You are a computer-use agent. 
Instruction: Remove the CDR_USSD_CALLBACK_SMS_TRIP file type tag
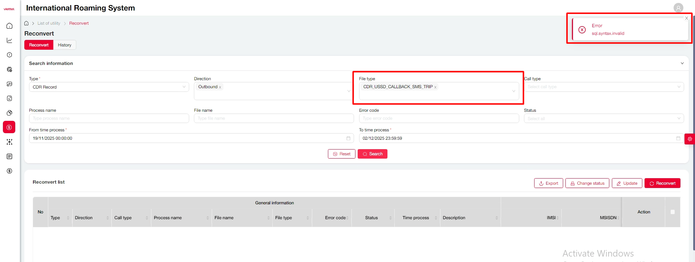[x=435, y=87]
